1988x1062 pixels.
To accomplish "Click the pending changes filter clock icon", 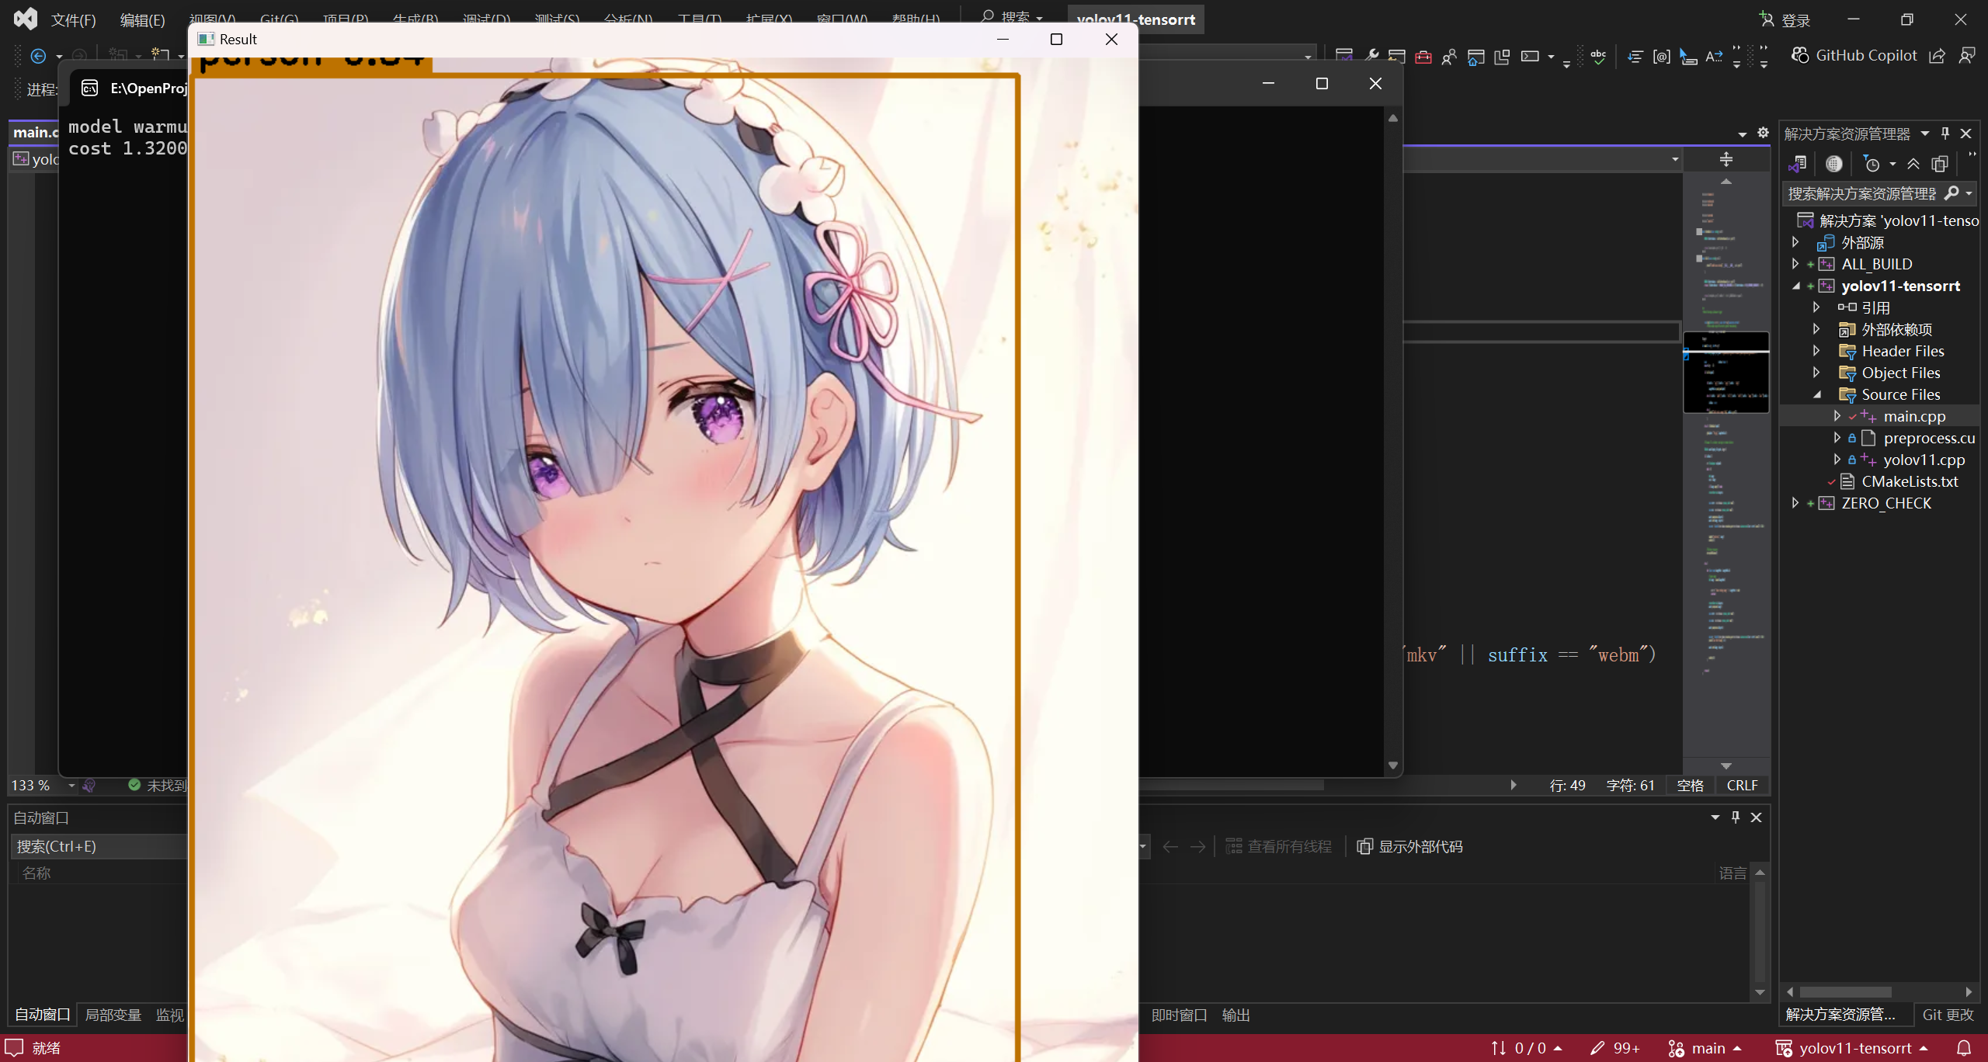I will [x=1872, y=164].
